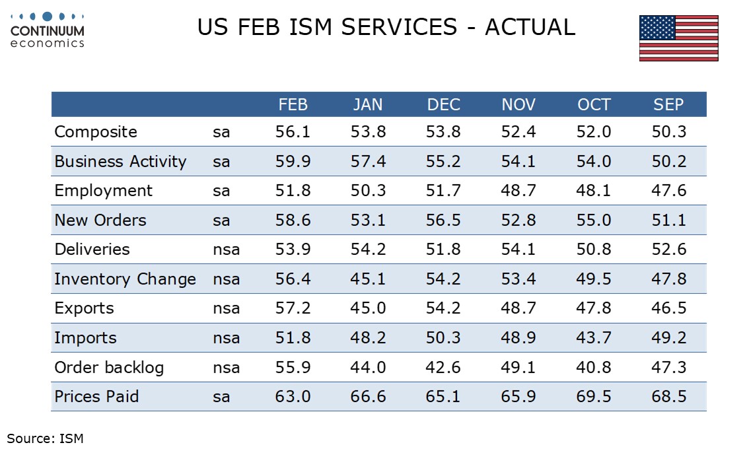Select the NOV column header

tap(518, 105)
